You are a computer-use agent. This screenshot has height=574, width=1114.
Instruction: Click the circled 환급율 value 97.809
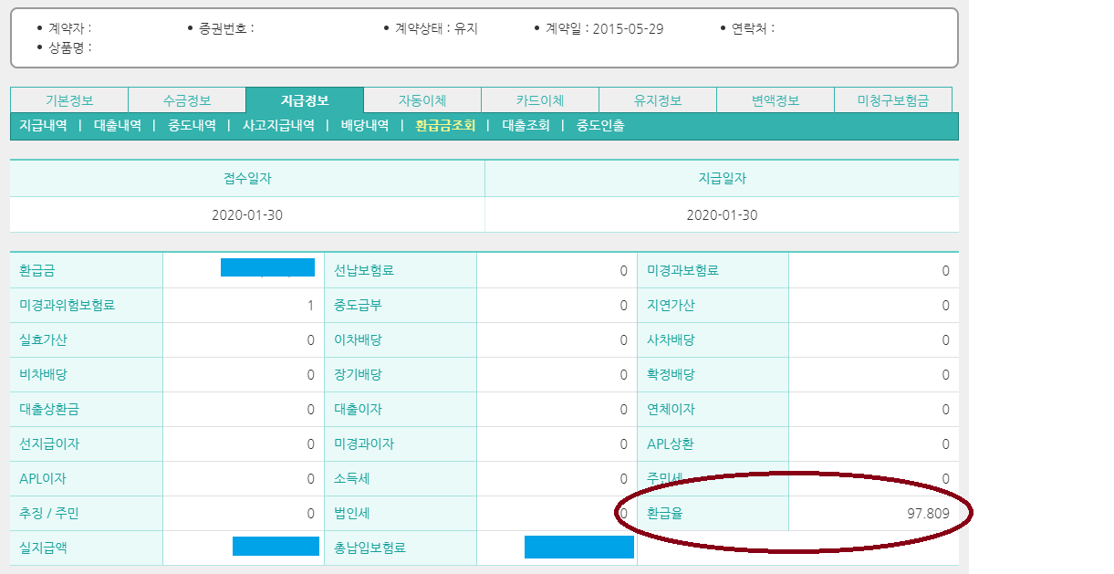[x=931, y=512]
